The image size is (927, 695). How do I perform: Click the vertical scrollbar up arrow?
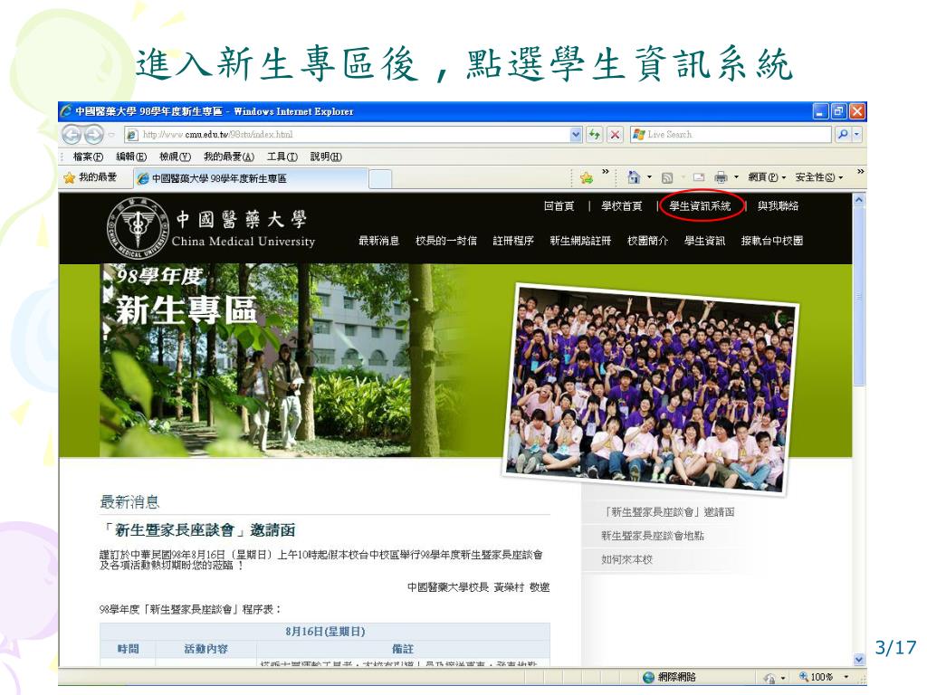859,200
